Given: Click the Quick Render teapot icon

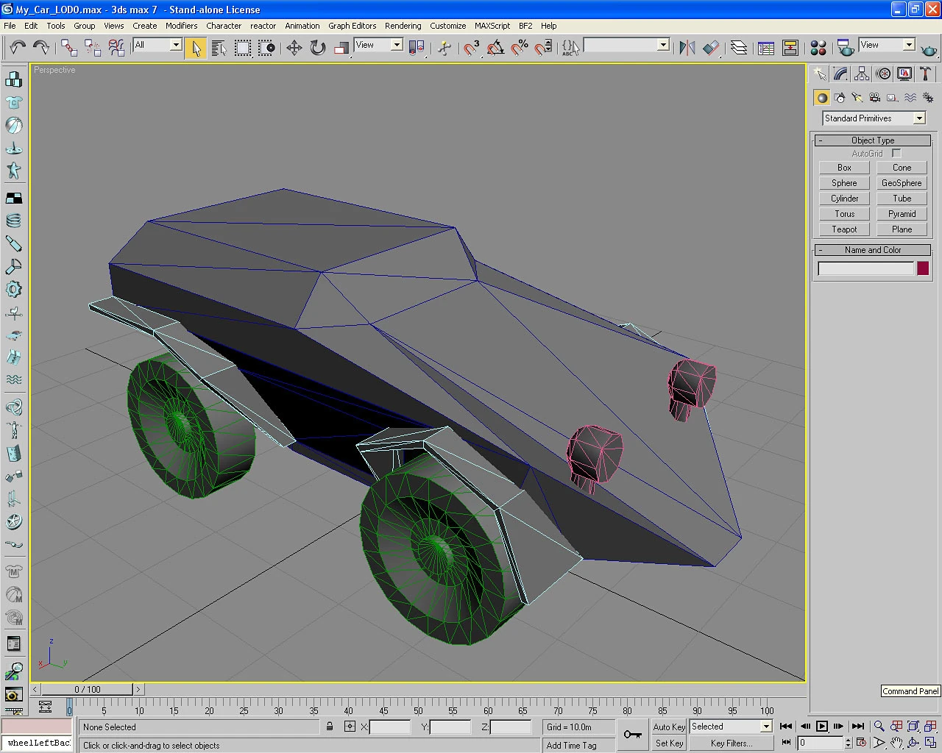Looking at the screenshot, I should 929,49.
